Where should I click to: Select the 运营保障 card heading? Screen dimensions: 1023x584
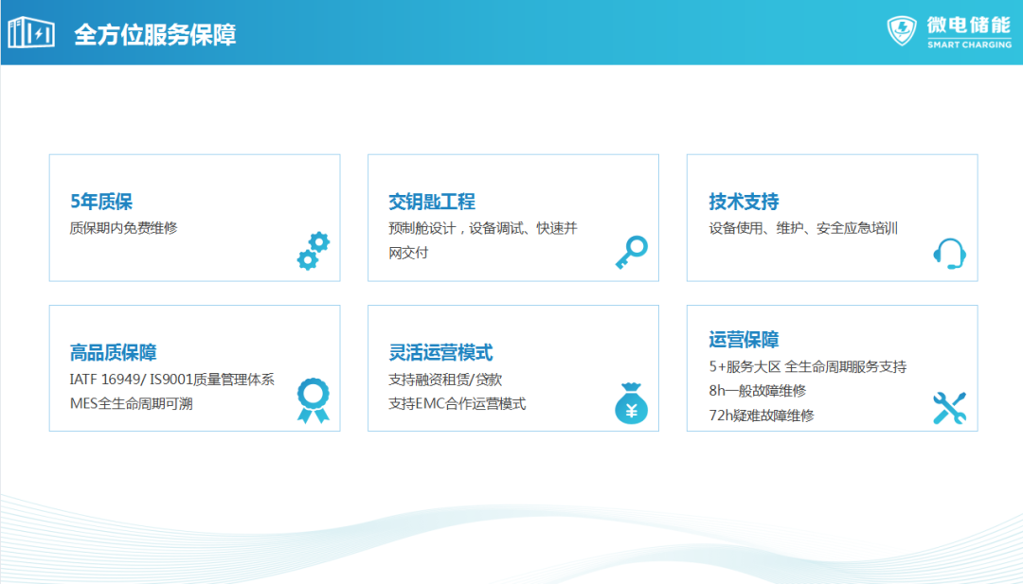[744, 340]
